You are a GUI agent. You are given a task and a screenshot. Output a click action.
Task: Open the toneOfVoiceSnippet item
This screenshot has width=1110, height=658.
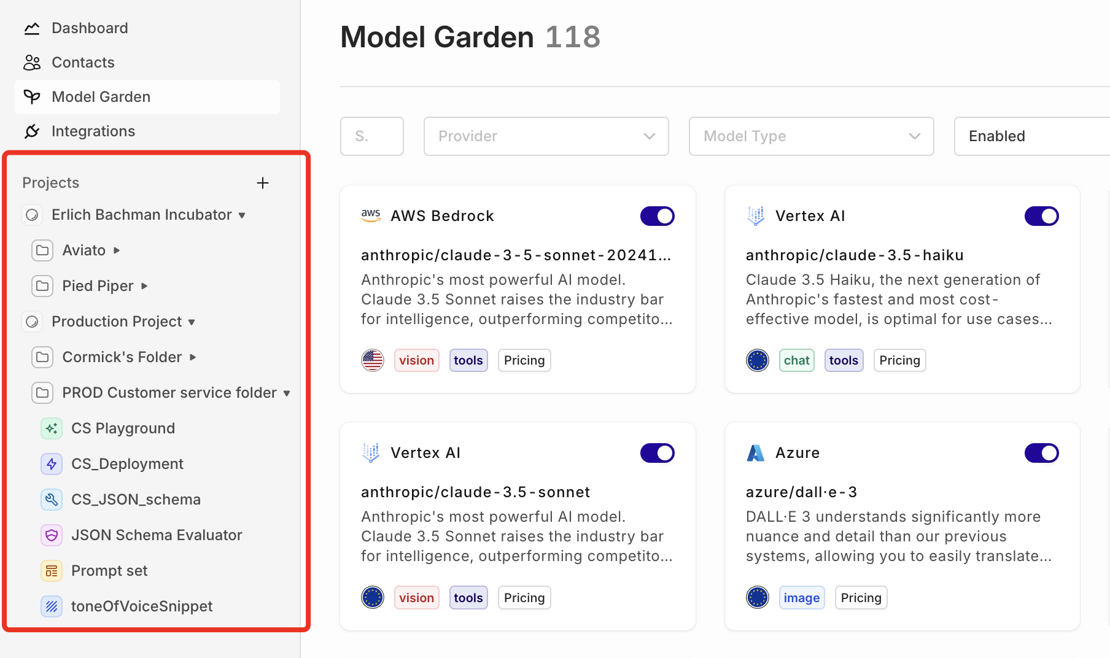coord(142,606)
